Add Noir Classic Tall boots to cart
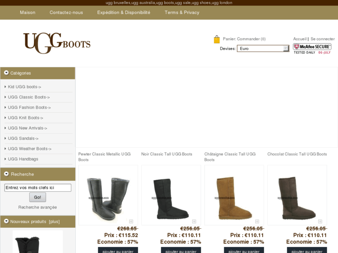 point(181,250)
